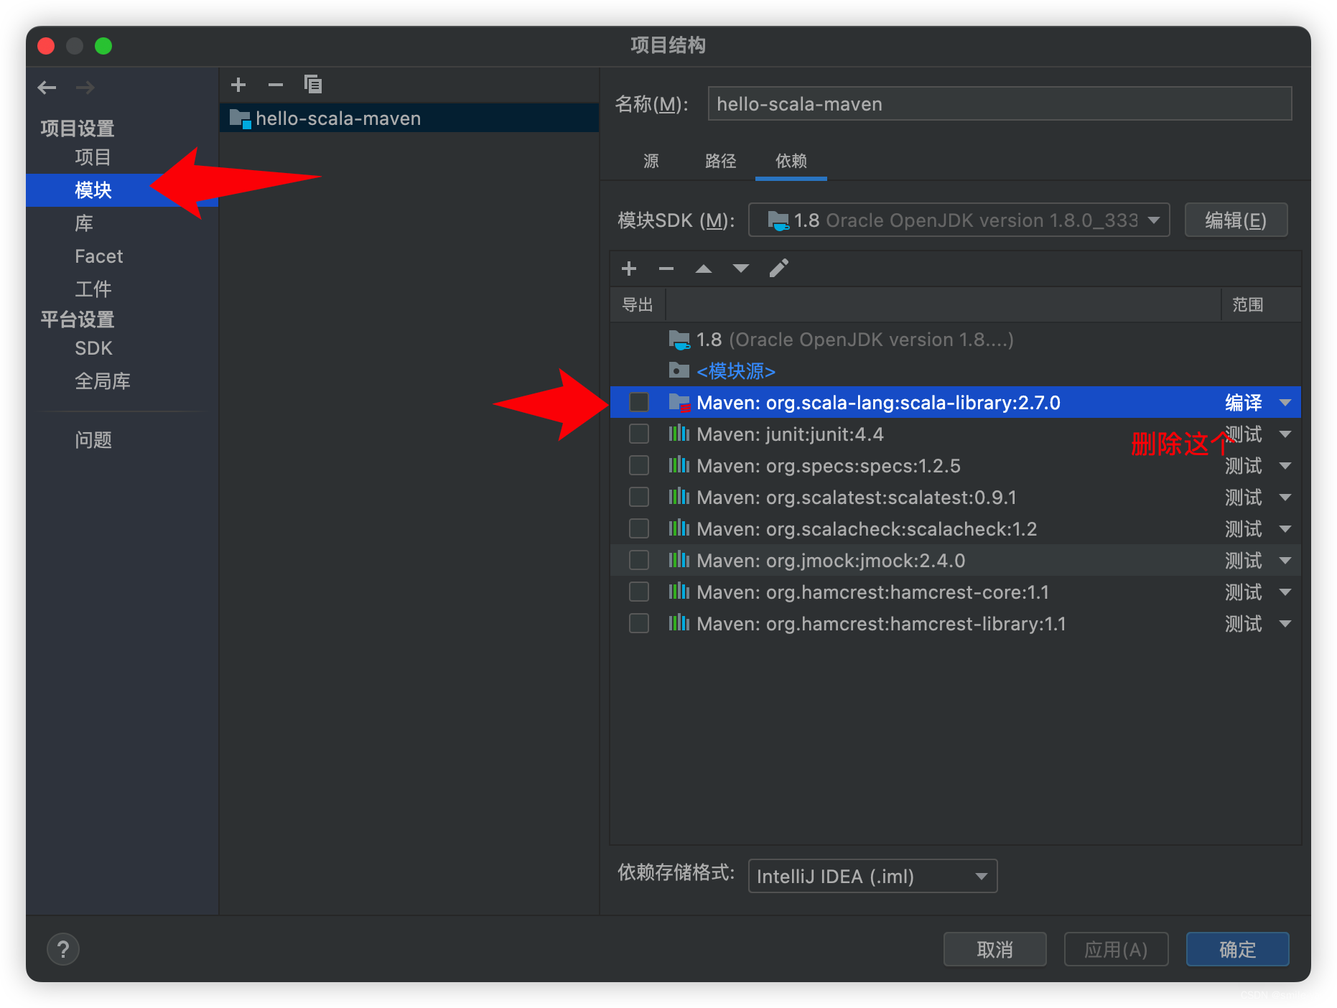Click the 编辑(E) button
This screenshot has width=1337, height=1008.
[1236, 220]
